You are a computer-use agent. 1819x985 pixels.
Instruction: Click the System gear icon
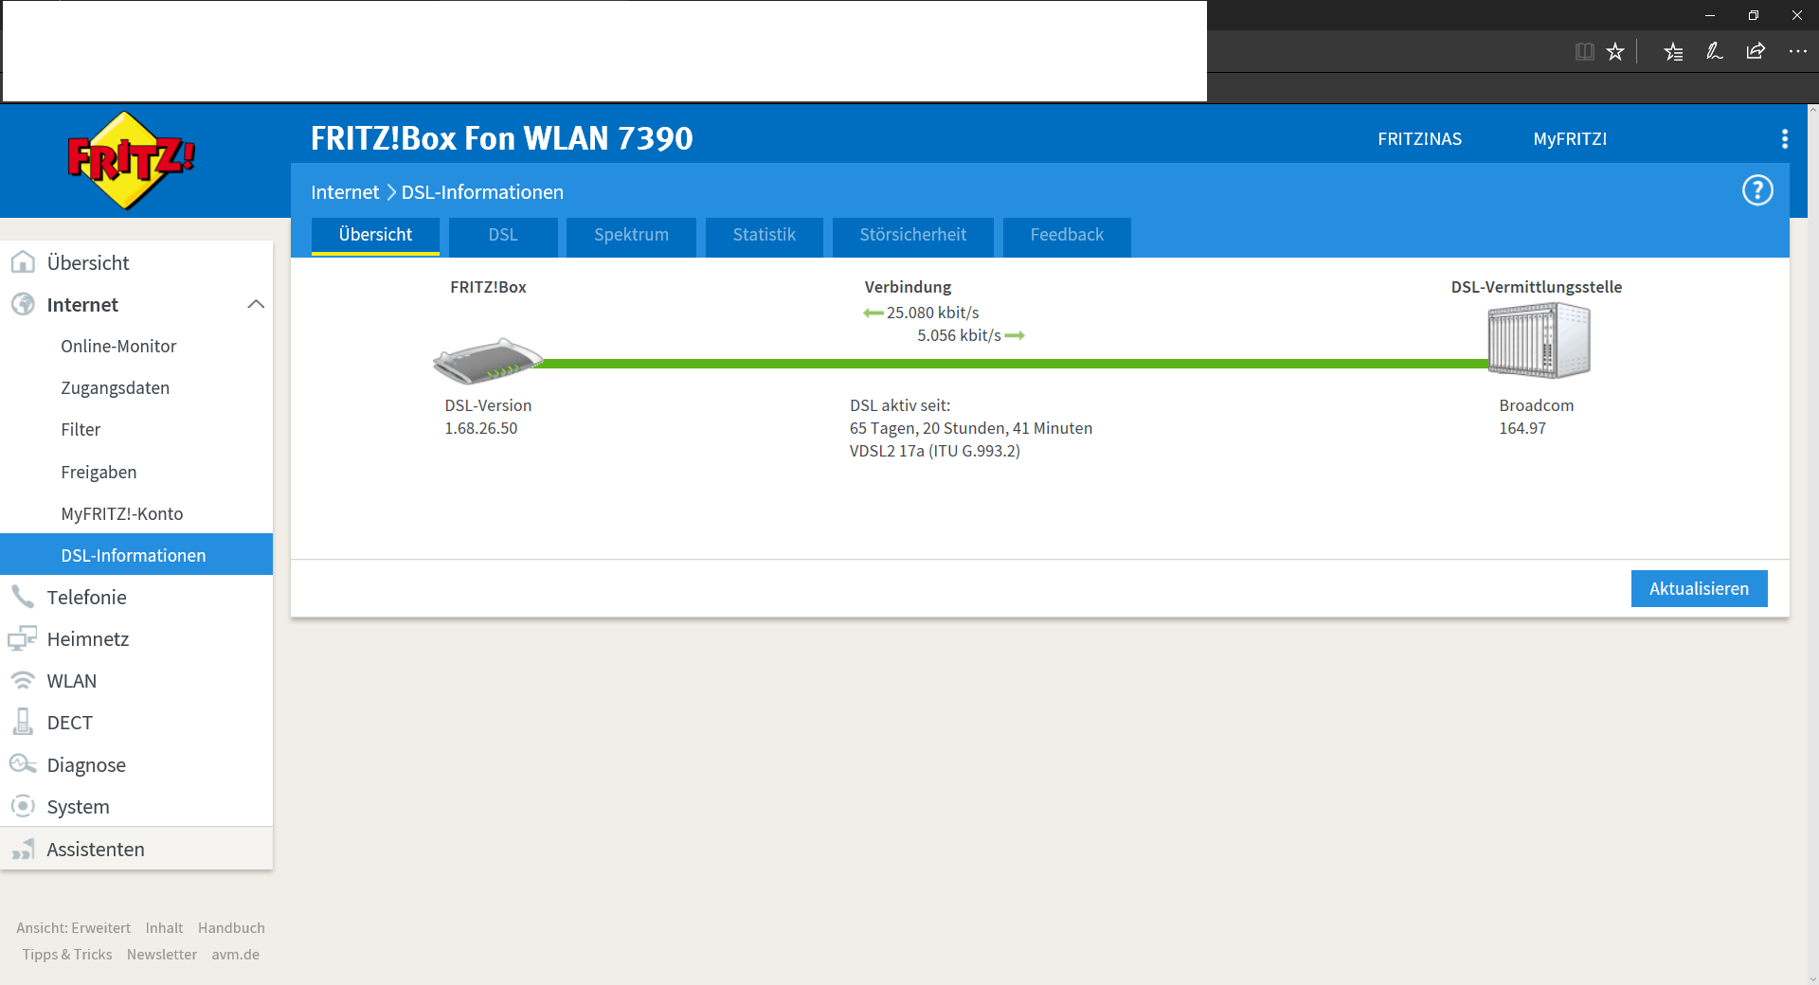tap(23, 806)
